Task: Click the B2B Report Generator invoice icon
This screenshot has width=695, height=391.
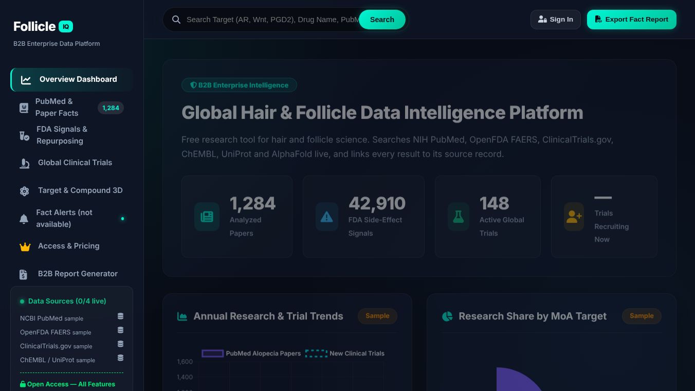Action: tap(23, 274)
